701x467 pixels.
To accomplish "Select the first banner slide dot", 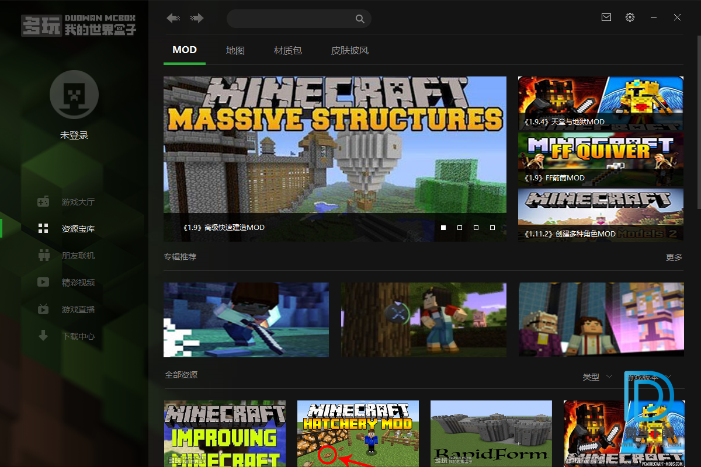I will point(443,228).
